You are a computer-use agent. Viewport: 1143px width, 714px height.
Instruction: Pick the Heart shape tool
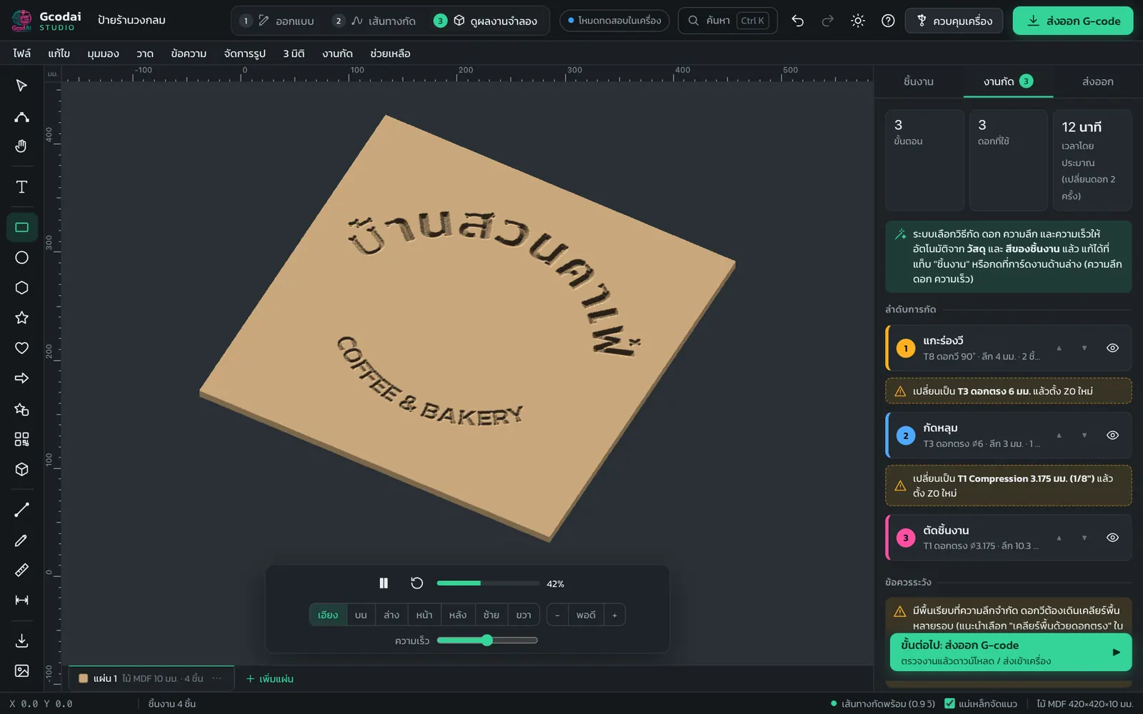point(21,348)
